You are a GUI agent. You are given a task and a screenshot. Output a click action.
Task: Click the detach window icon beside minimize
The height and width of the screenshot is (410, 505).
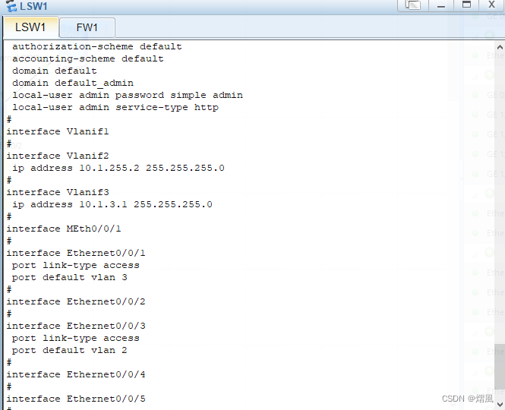coord(413,5)
